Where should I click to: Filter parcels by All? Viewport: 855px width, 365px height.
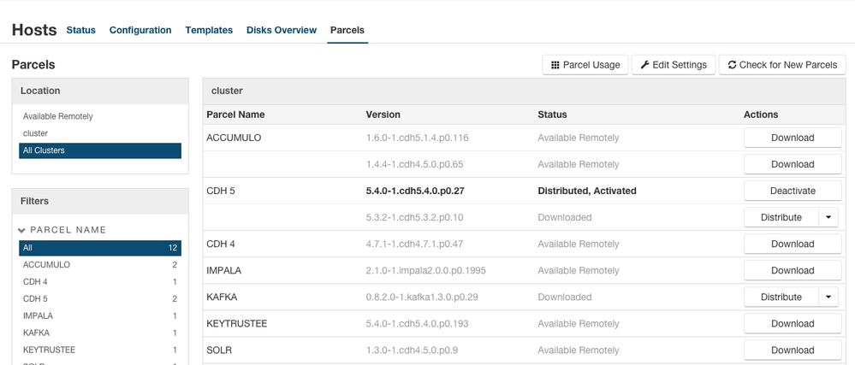click(x=100, y=248)
